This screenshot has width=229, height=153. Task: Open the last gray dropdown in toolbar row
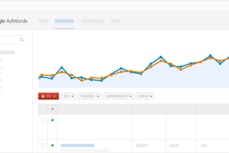click(x=145, y=96)
